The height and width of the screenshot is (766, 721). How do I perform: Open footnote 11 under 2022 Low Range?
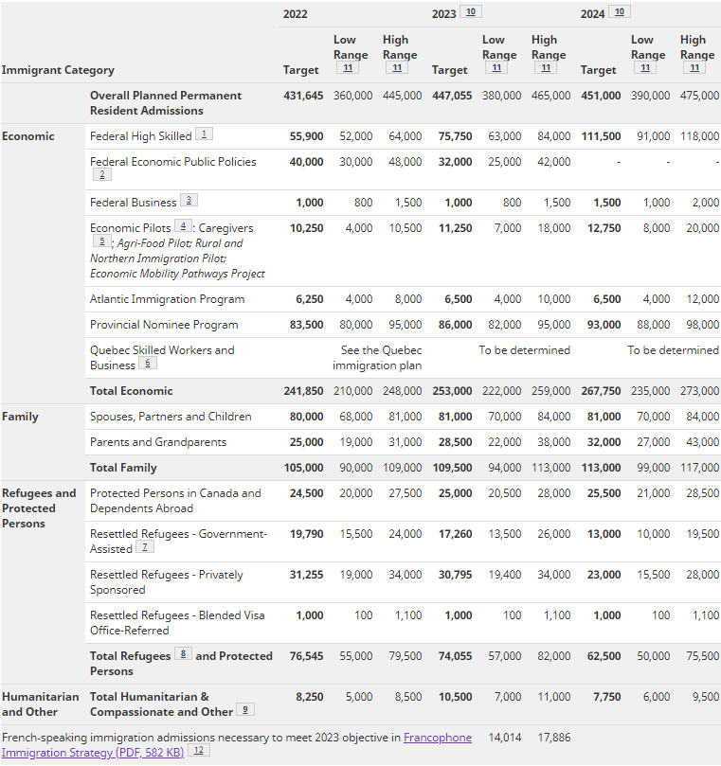(x=348, y=67)
